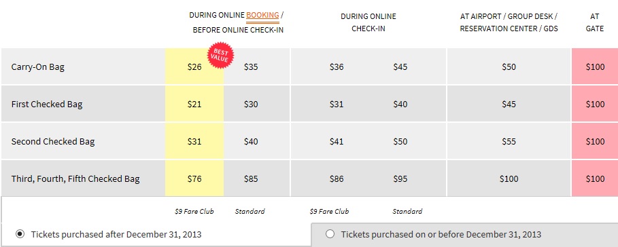
Task: Click the Carry-On Bag row label
Action: 38,67
